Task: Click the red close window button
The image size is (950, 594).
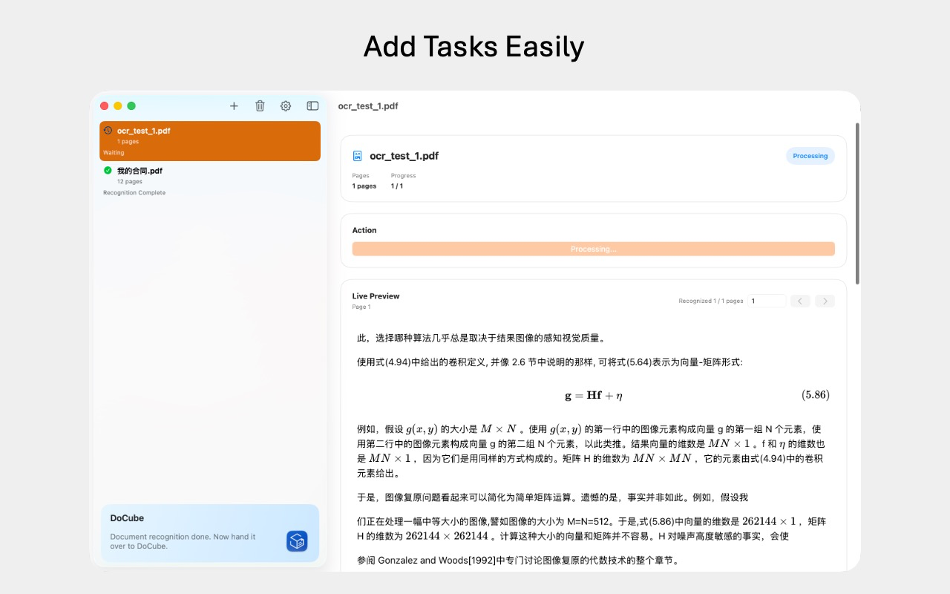Action: [x=105, y=106]
